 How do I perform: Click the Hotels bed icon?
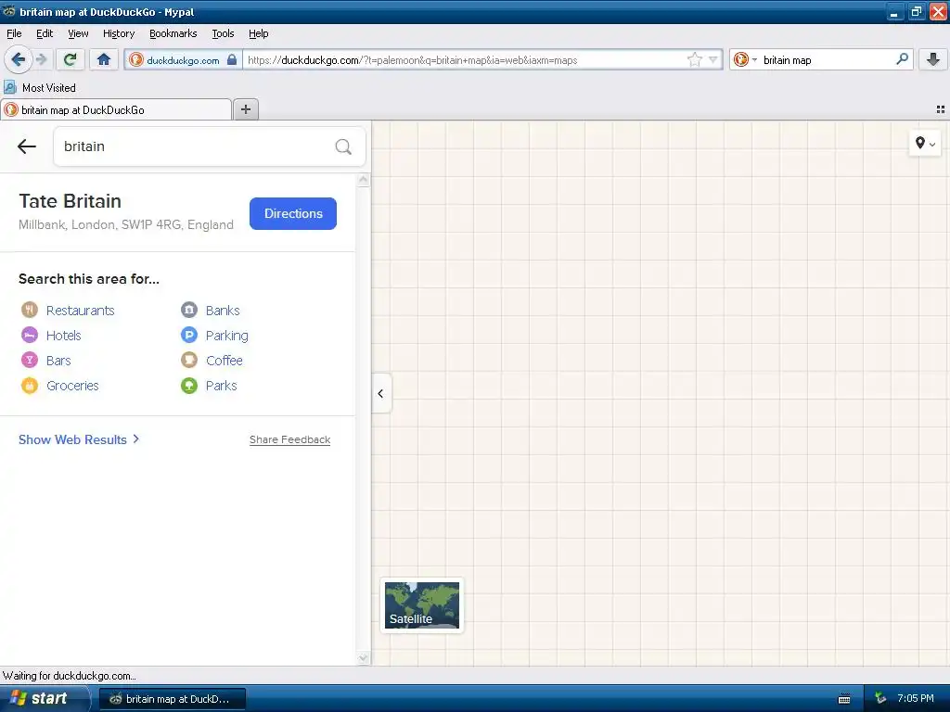click(x=30, y=335)
